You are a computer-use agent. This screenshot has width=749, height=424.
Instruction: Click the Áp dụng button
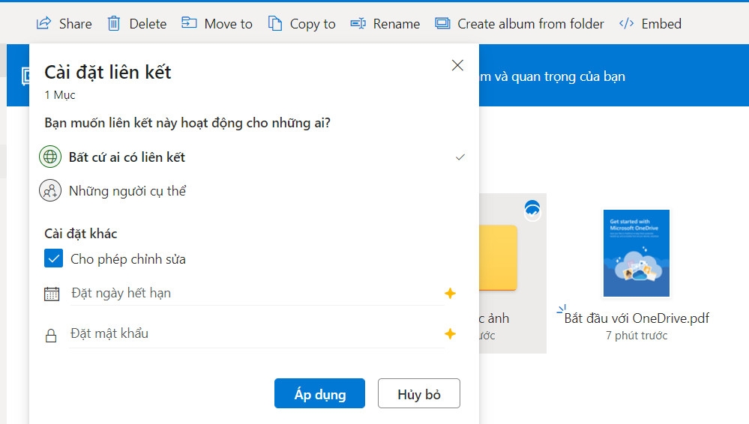coord(319,393)
